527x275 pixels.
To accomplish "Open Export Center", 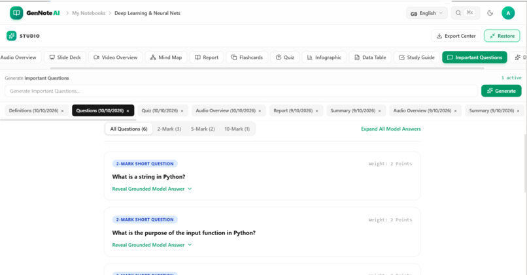I will (x=456, y=36).
